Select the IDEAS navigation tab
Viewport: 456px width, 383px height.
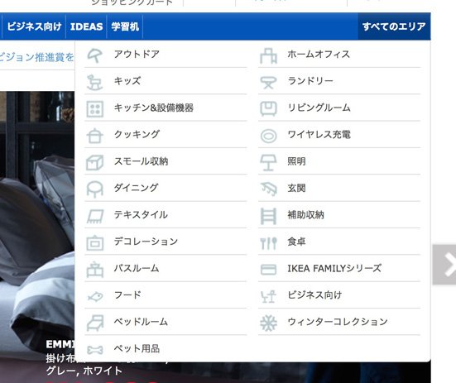click(86, 26)
